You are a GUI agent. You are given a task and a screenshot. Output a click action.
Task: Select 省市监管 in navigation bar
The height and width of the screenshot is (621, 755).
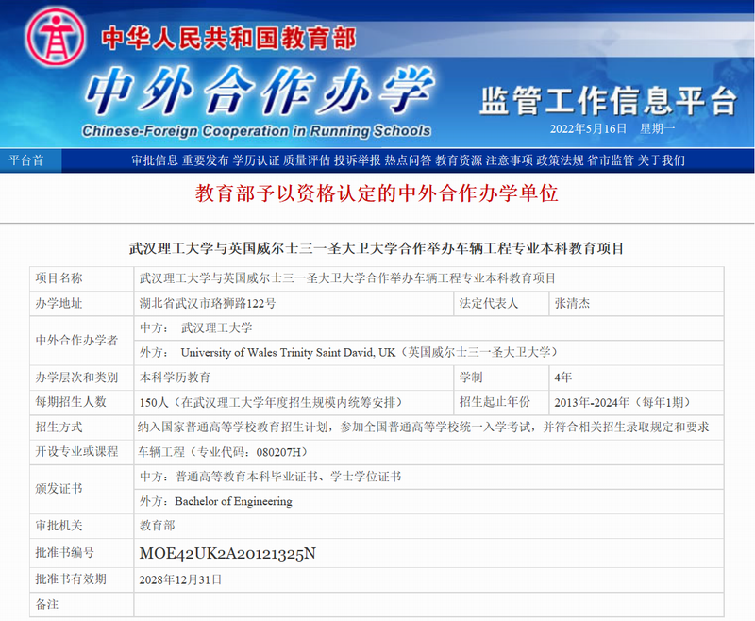pos(611,160)
